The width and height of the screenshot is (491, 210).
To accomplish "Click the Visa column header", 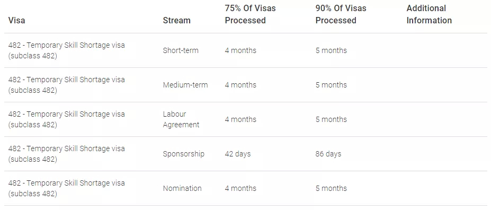I will tap(16, 20).
